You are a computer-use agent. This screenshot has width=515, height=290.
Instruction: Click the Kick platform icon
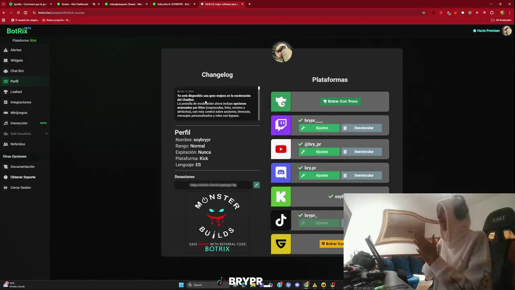pos(281,197)
